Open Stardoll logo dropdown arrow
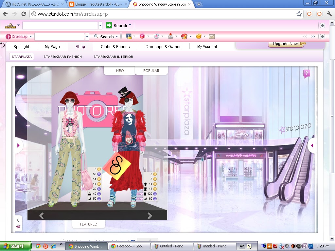Viewport: 335px width, 251px height. pyautogui.click(x=19, y=25)
